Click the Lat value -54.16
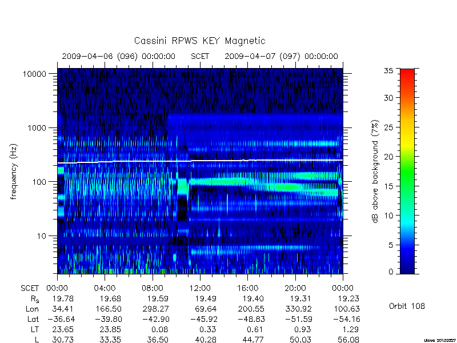 [x=347, y=320]
